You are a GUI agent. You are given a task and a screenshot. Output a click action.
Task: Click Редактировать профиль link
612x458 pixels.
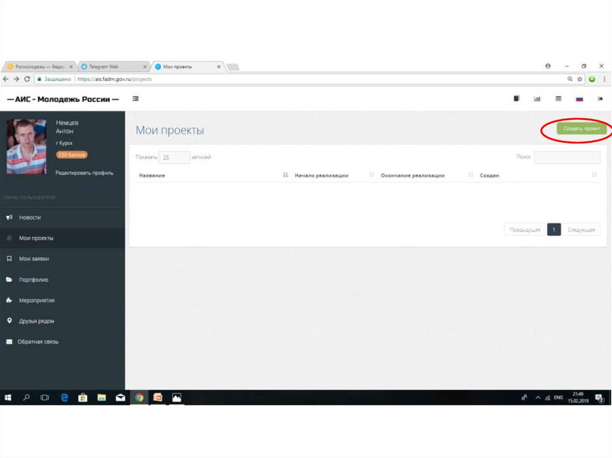84,173
